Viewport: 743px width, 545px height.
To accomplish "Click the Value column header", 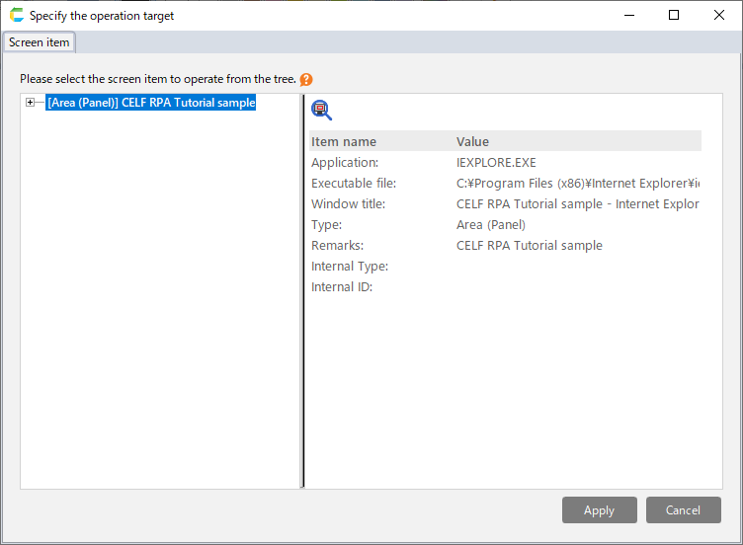I will [x=472, y=141].
